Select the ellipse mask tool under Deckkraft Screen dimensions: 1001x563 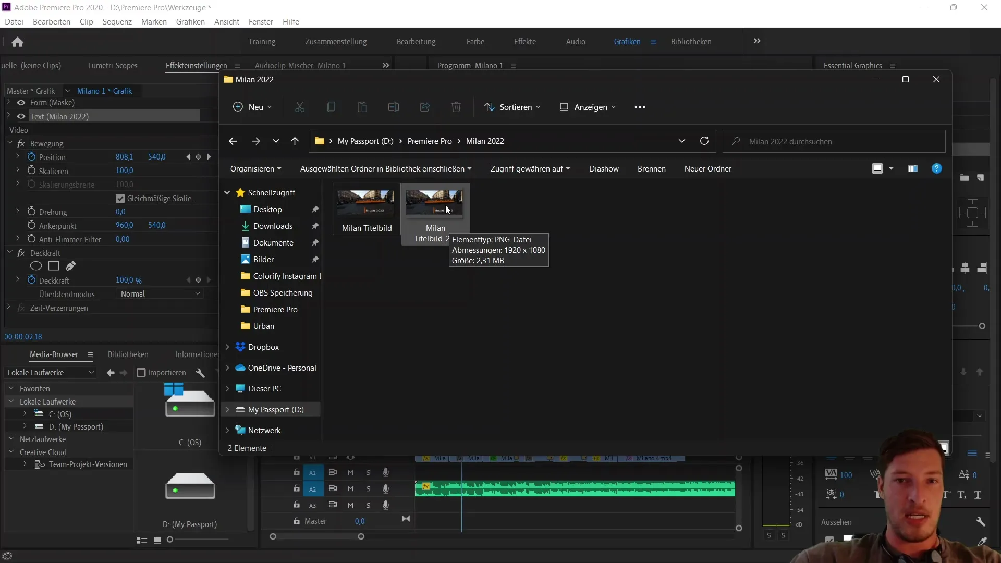tap(35, 266)
